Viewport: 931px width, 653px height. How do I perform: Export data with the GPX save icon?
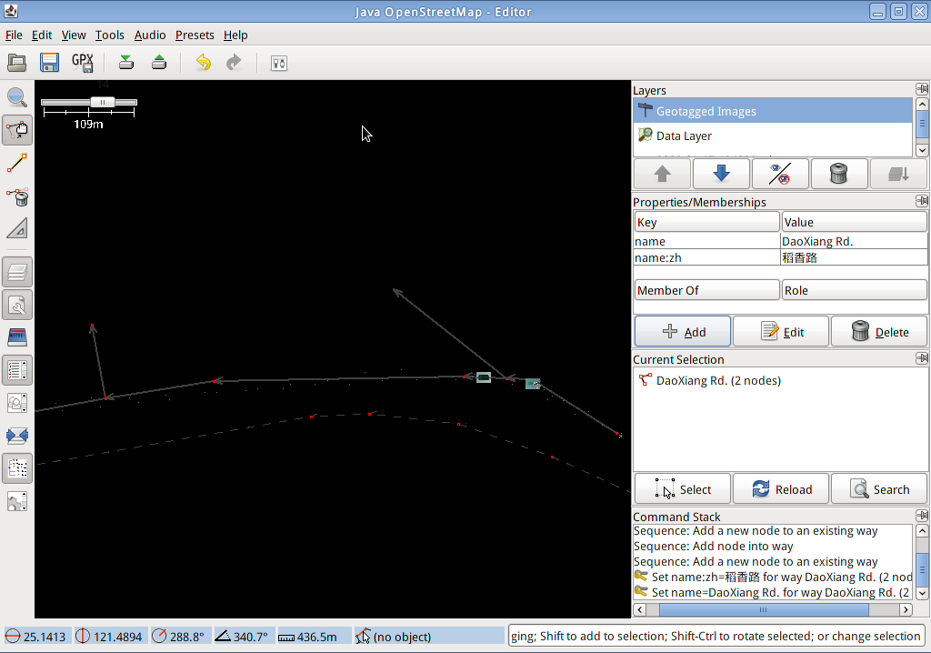coord(82,63)
